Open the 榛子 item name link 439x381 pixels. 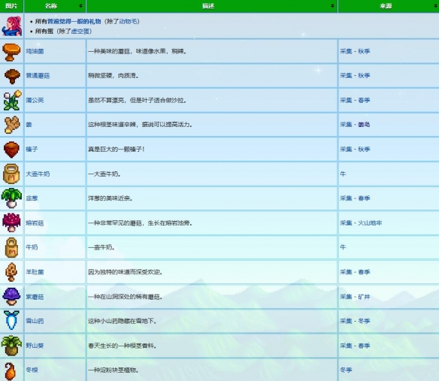click(32, 150)
